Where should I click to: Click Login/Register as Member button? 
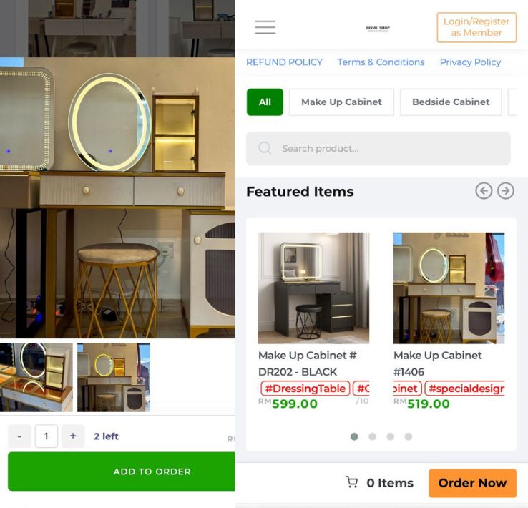476,27
